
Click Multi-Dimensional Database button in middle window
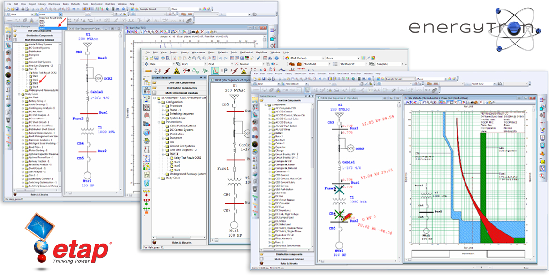pos(179,93)
